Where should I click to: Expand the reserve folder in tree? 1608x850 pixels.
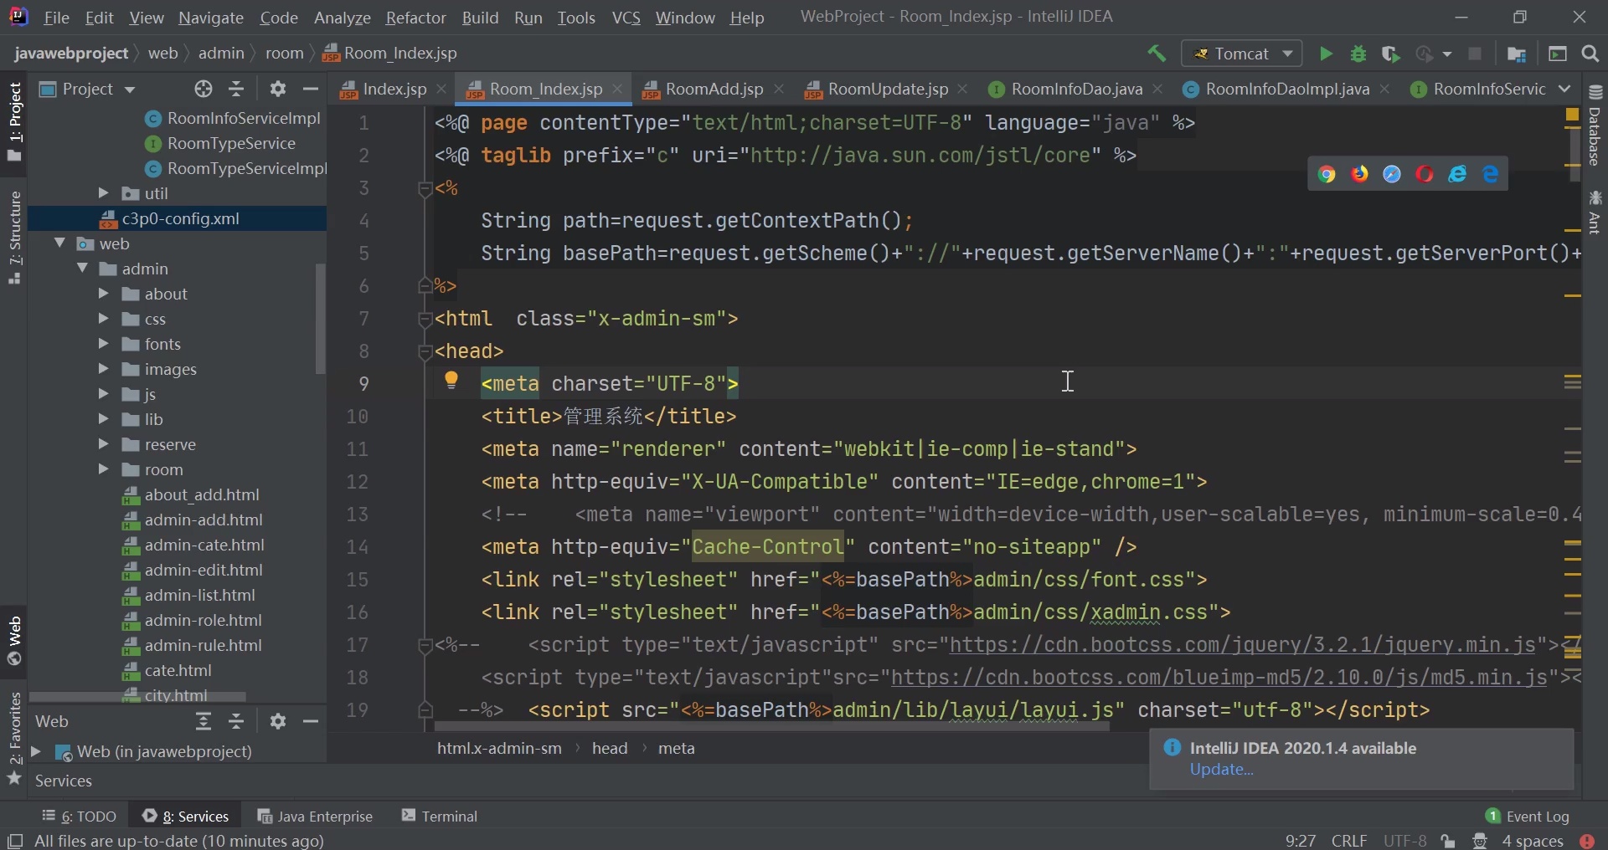103,444
